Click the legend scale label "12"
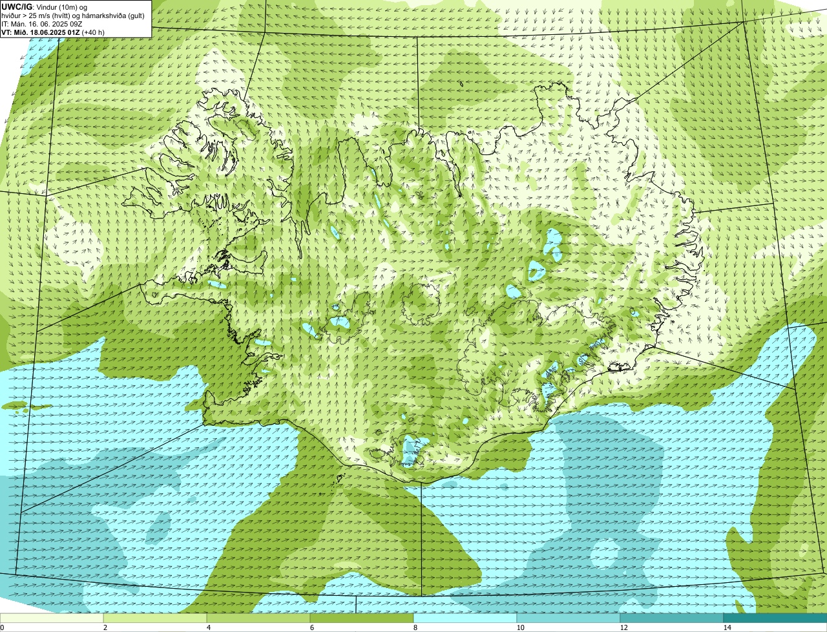 [623, 627]
